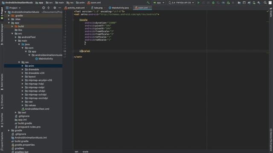This screenshot has height=153, width=273.
Task: Click Attach Debugger to process icon
Action: pyautogui.click(x=228, y=3)
